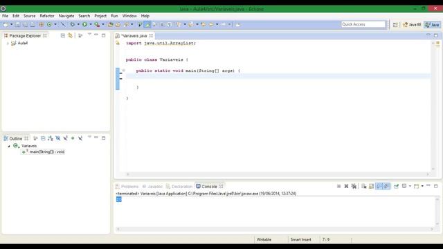
Task: Open the File menu
Action: click(5, 16)
